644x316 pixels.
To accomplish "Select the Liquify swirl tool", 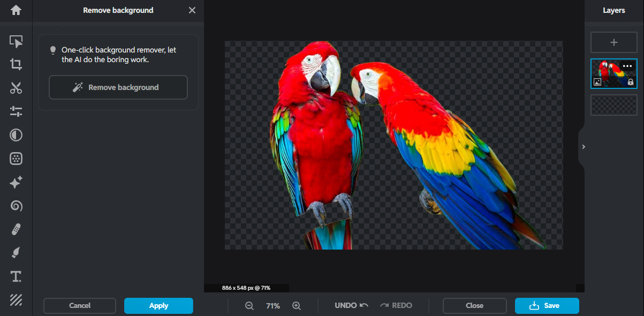I will pyautogui.click(x=16, y=206).
